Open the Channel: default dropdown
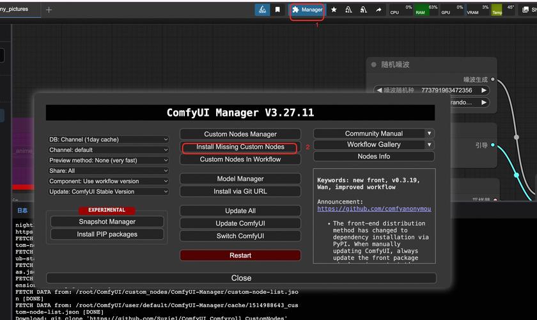This screenshot has height=320, width=537. (108, 150)
